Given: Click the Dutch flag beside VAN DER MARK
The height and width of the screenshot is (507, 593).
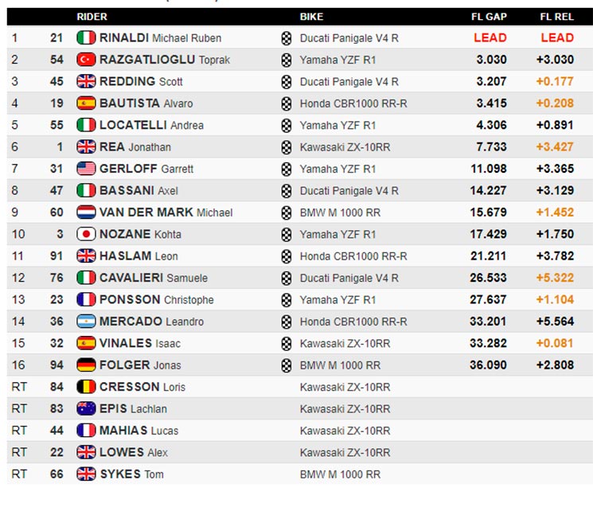Looking at the screenshot, I should pos(86,213).
